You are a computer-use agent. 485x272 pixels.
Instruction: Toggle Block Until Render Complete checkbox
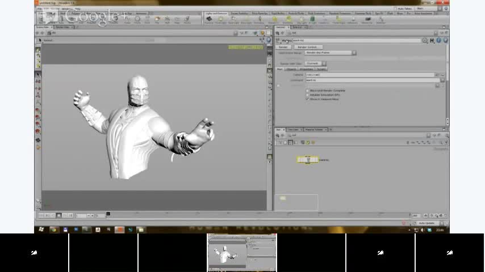(307, 91)
